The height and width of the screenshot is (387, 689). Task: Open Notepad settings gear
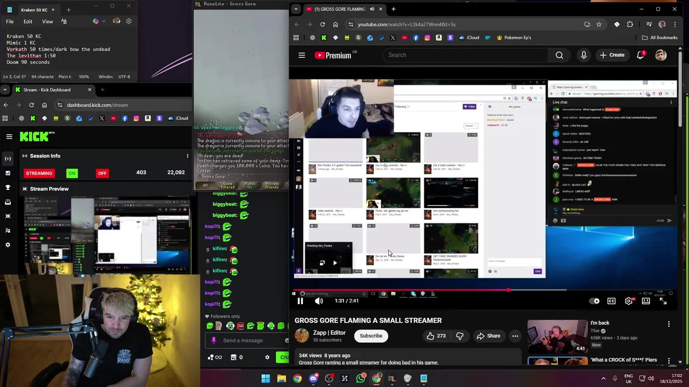tap(129, 21)
